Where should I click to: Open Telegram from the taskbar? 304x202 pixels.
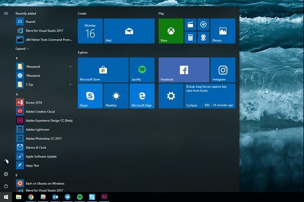tap(67, 197)
